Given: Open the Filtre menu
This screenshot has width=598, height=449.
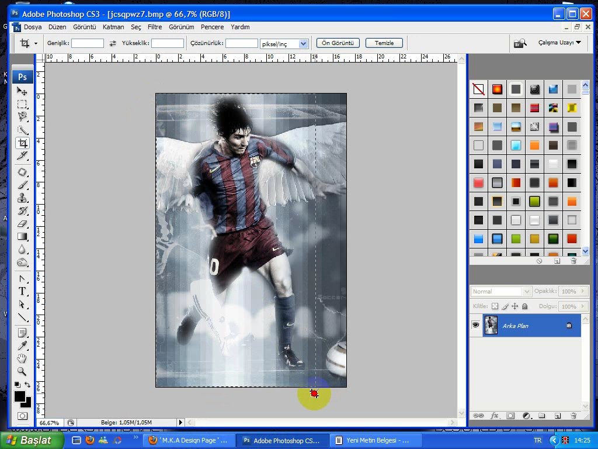Looking at the screenshot, I should point(155,27).
